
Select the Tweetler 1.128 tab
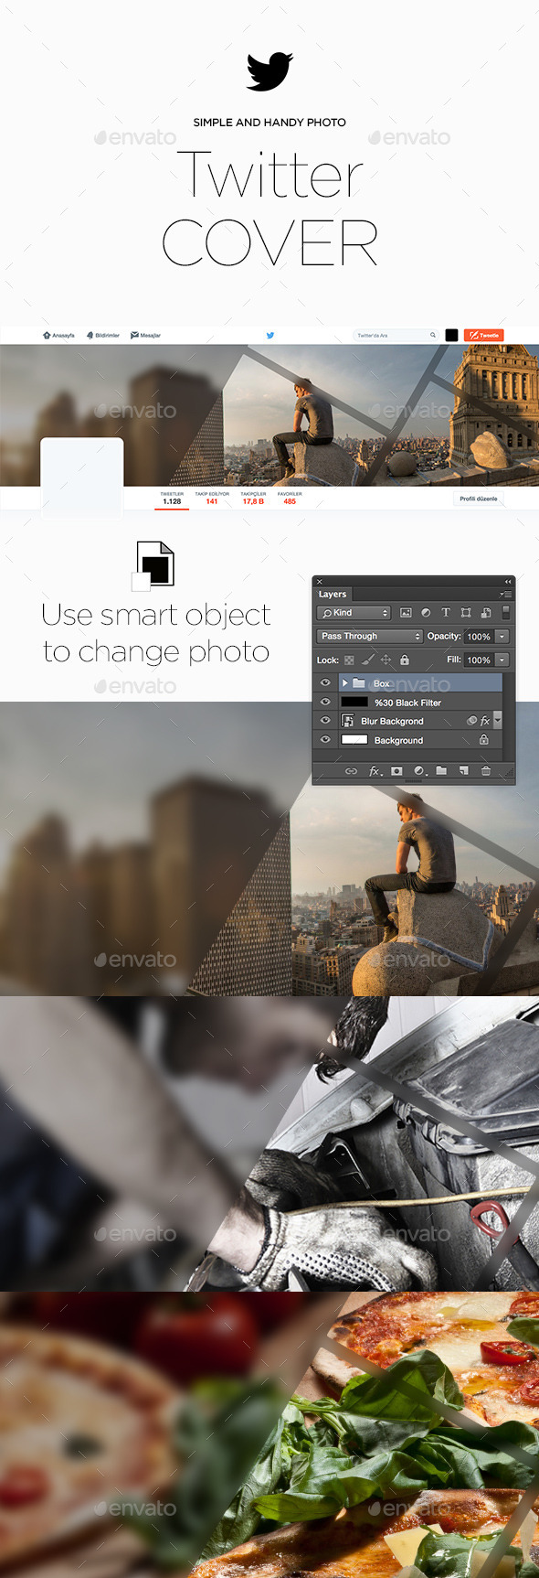(x=172, y=499)
